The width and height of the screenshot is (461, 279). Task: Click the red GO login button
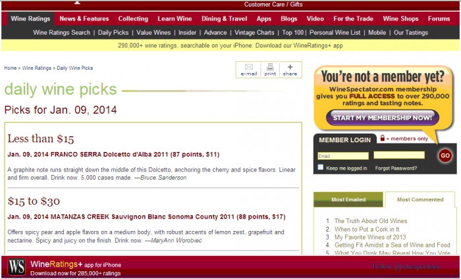(x=445, y=155)
